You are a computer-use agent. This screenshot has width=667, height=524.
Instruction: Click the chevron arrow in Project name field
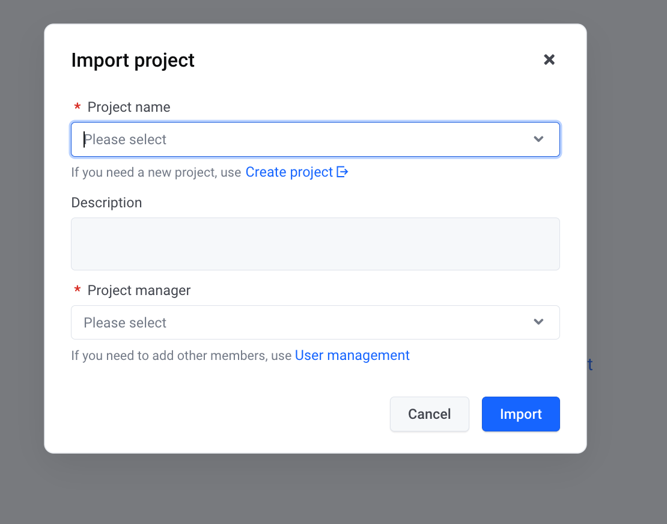click(x=538, y=139)
